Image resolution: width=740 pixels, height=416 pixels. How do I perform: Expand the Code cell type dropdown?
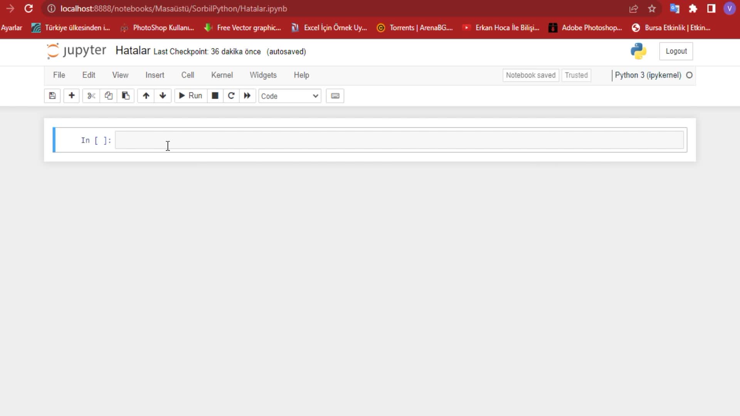click(289, 96)
